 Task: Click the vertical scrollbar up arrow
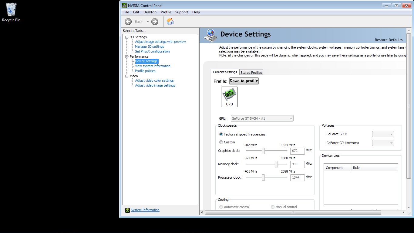pos(409,31)
